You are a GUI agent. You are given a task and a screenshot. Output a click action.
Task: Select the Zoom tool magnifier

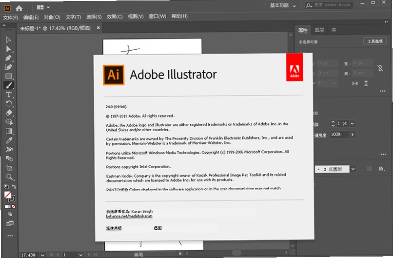[x=10, y=177]
